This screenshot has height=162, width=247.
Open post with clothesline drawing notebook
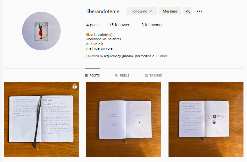pos(206,119)
